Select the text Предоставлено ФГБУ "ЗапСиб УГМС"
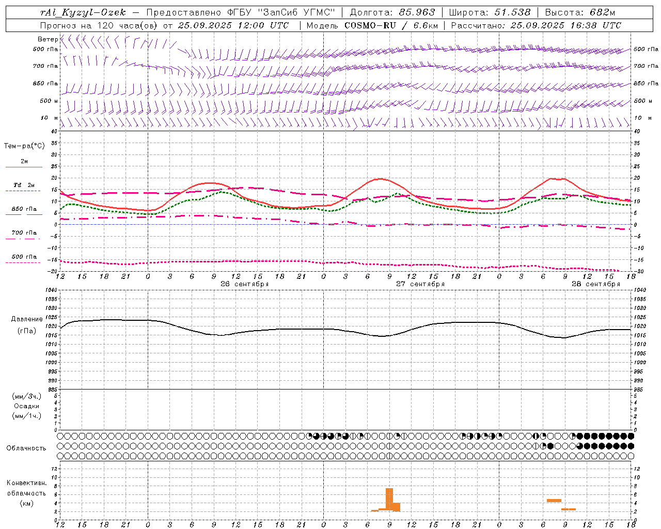This screenshot has width=661, height=529. (x=241, y=12)
